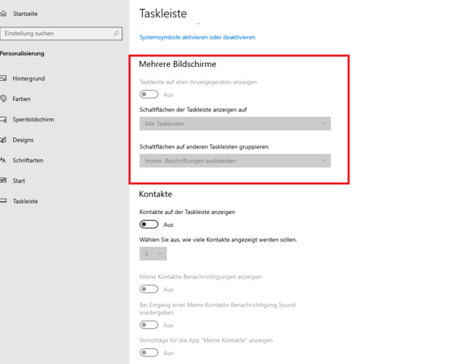Open the Designs brush icon

coord(3,140)
